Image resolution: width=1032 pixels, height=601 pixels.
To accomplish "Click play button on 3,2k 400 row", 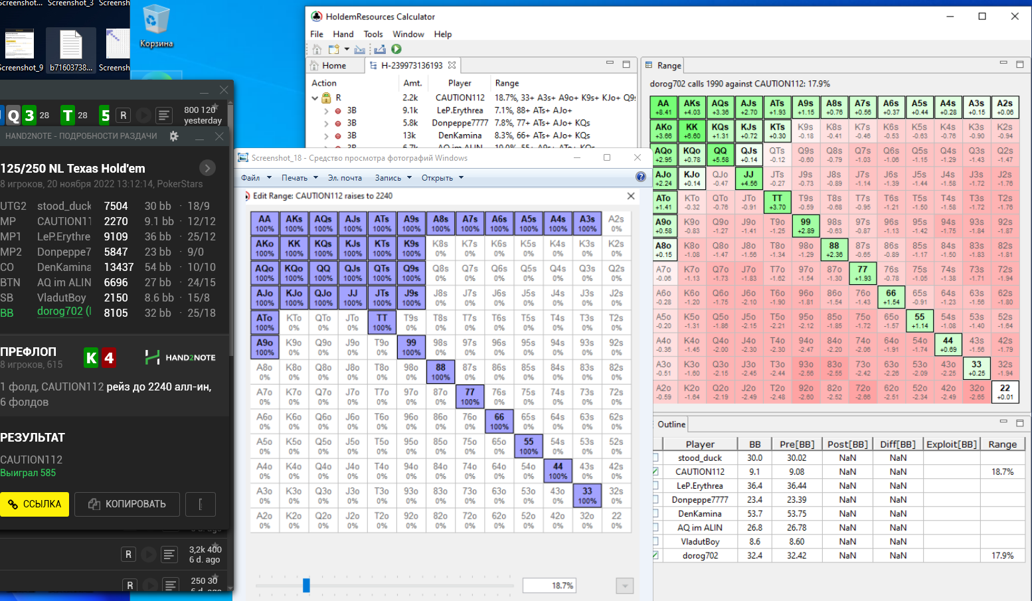I will [x=149, y=554].
